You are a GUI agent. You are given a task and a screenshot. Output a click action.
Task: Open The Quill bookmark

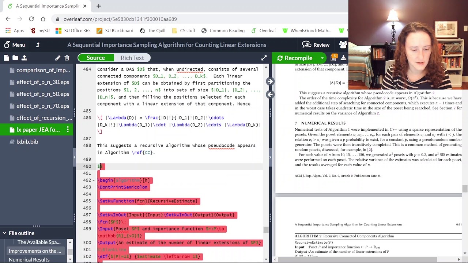[152, 31]
